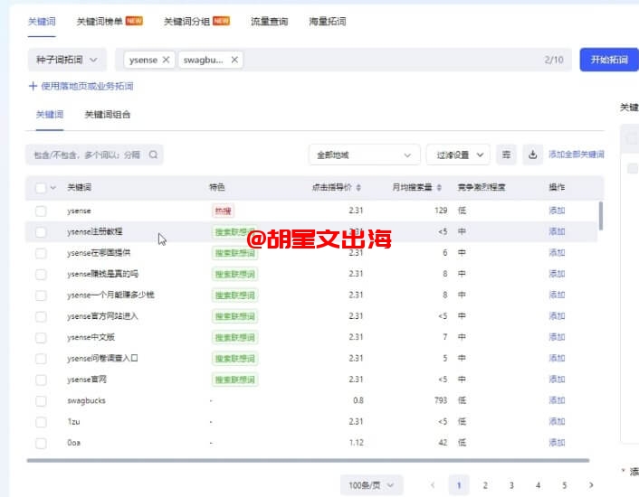Image resolution: width=639 pixels, height=497 pixels.
Task: Click 添加 for the 1zu row
Action: tap(557, 422)
